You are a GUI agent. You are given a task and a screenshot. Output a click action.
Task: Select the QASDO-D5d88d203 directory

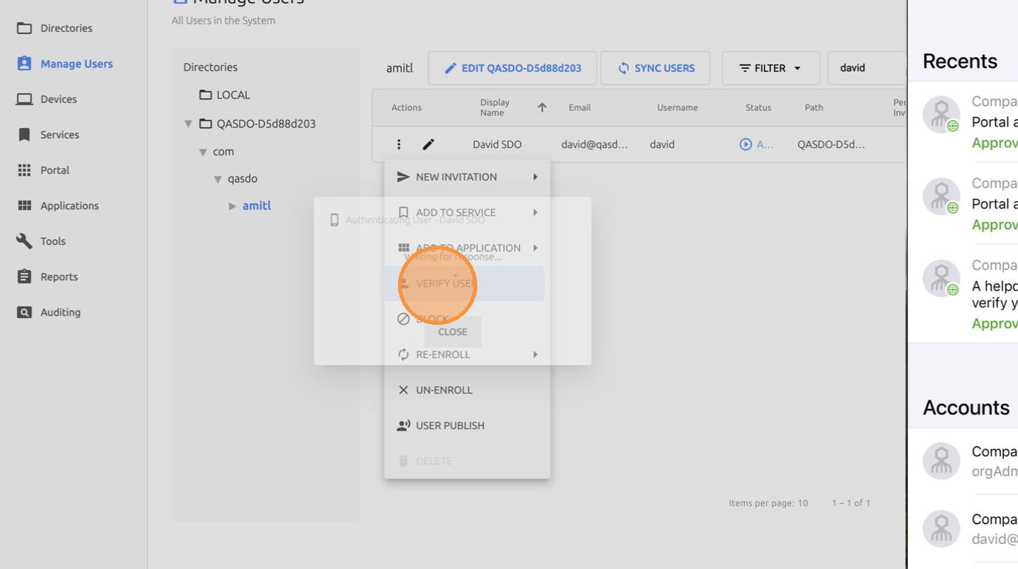257,124
